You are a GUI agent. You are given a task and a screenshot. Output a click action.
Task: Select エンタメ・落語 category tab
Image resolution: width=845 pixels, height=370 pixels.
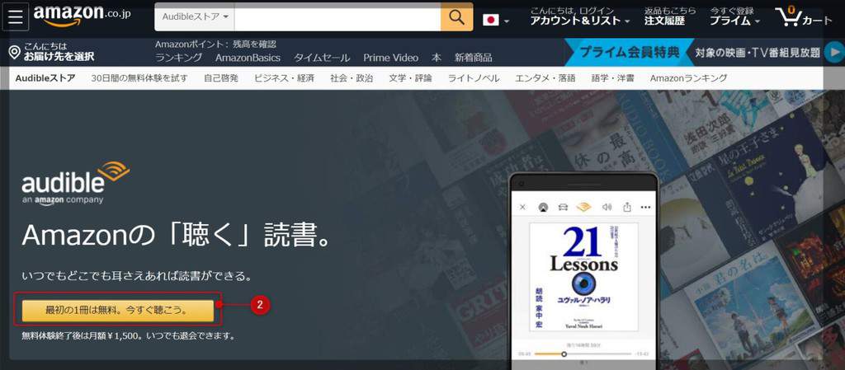click(x=545, y=78)
